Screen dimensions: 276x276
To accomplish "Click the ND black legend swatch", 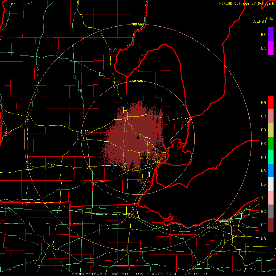I will (x=271, y=239).
